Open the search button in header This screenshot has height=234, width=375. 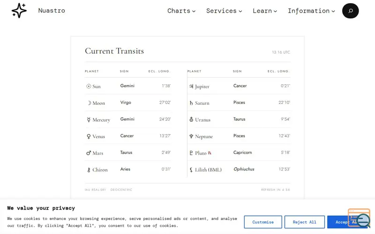[x=350, y=11]
